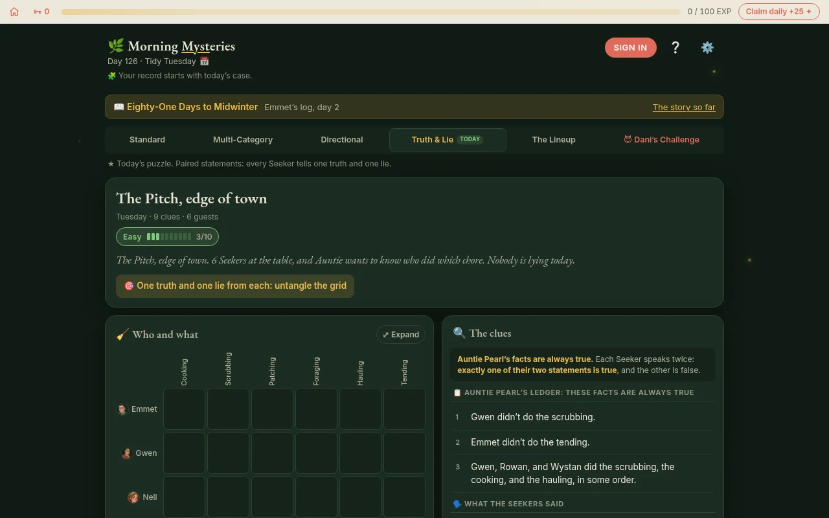
Task: Toggle Gwen's Tending cell
Action: click(404, 453)
